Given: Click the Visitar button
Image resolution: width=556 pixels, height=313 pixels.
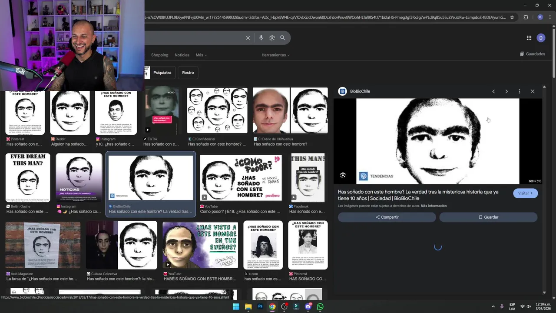Looking at the screenshot, I should click(x=525, y=193).
